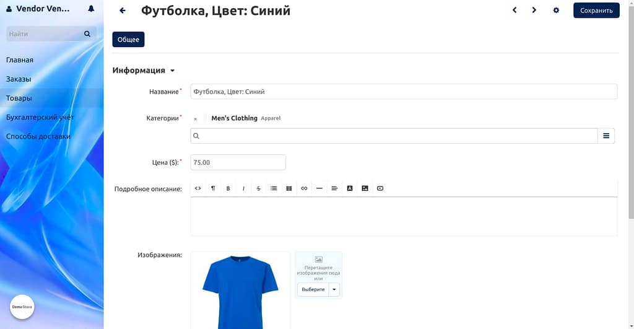Insert image via editor toolbar
This screenshot has height=329, width=634.
pos(365,188)
